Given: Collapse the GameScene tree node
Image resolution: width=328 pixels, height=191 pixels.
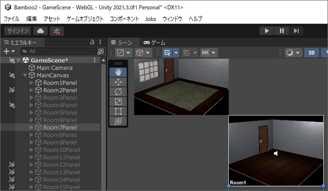Looking at the screenshot, I should [18, 61].
